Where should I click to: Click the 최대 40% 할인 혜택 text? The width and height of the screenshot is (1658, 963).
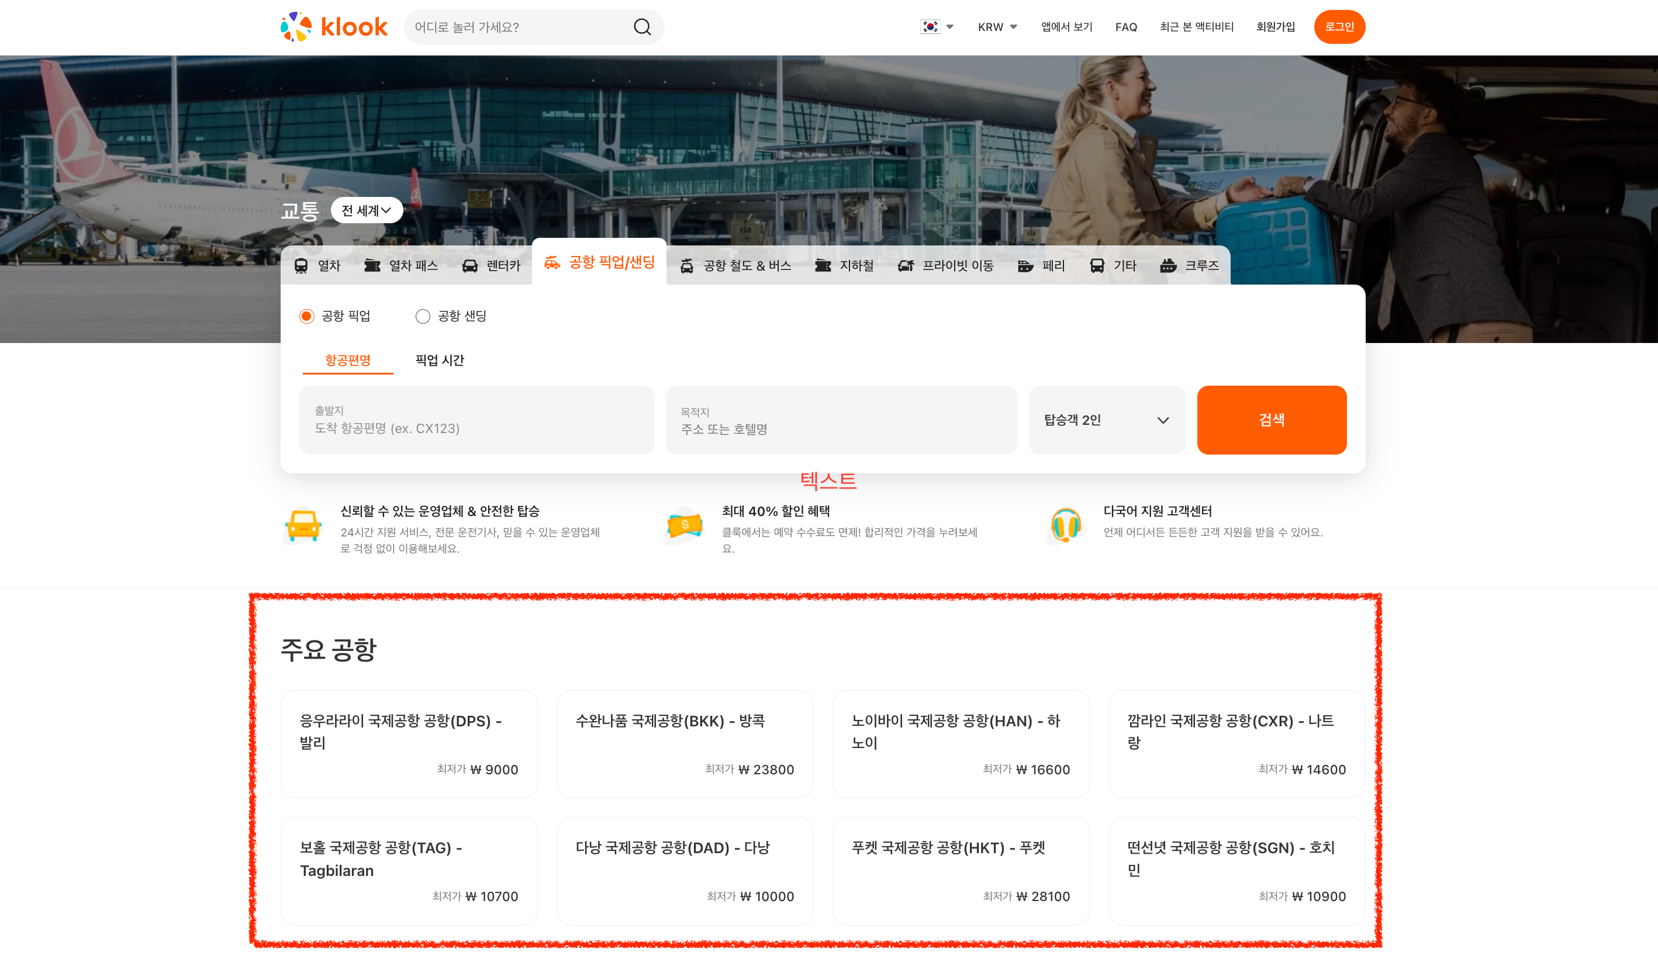pyautogui.click(x=776, y=511)
